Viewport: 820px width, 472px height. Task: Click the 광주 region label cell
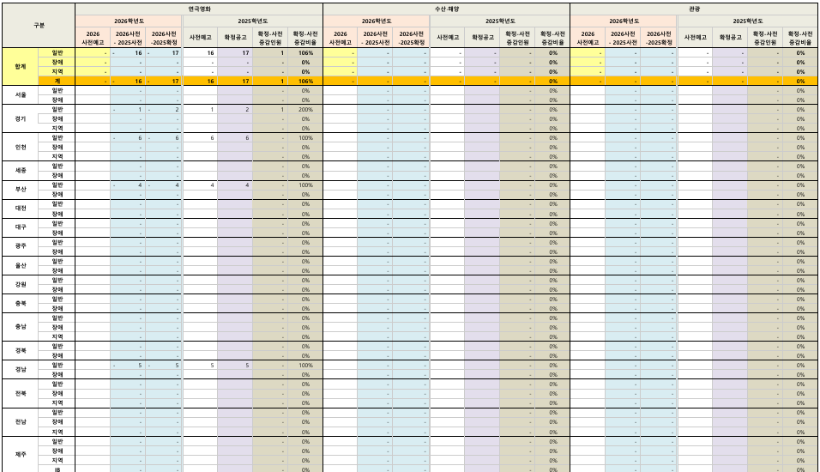[21, 246]
